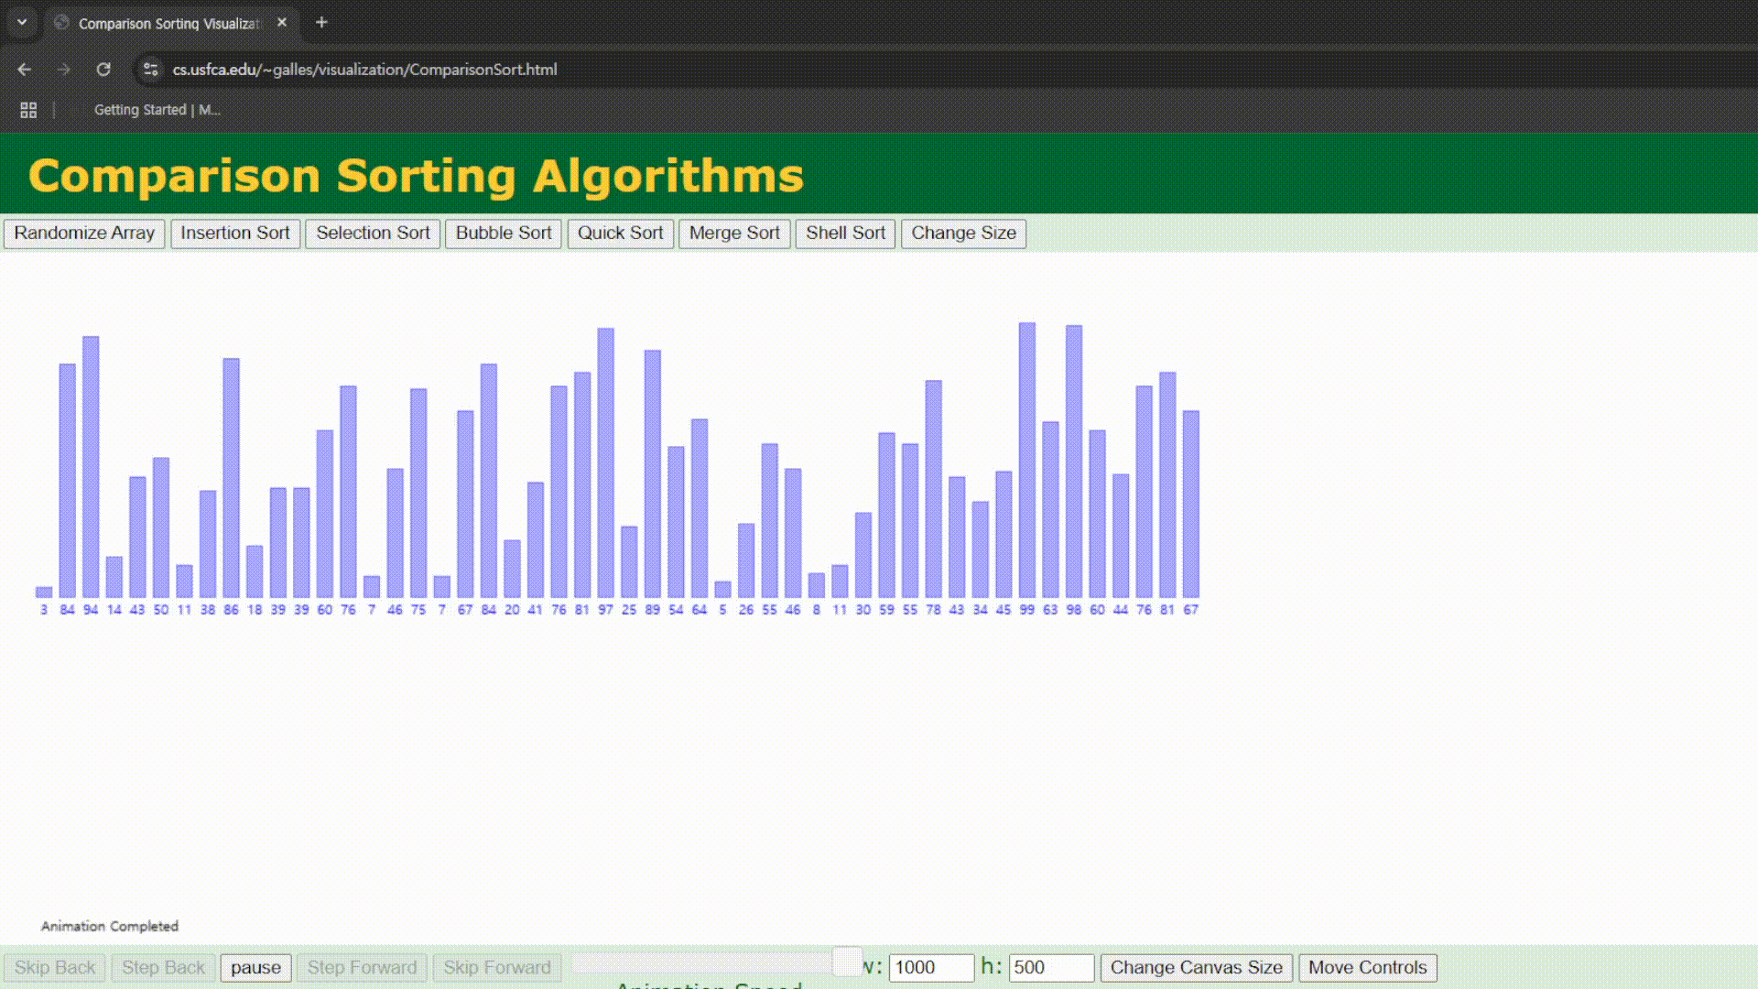Screen dimensions: 1758x989
Task: Click the browser back arrow icon
Action: click(25, 70)
